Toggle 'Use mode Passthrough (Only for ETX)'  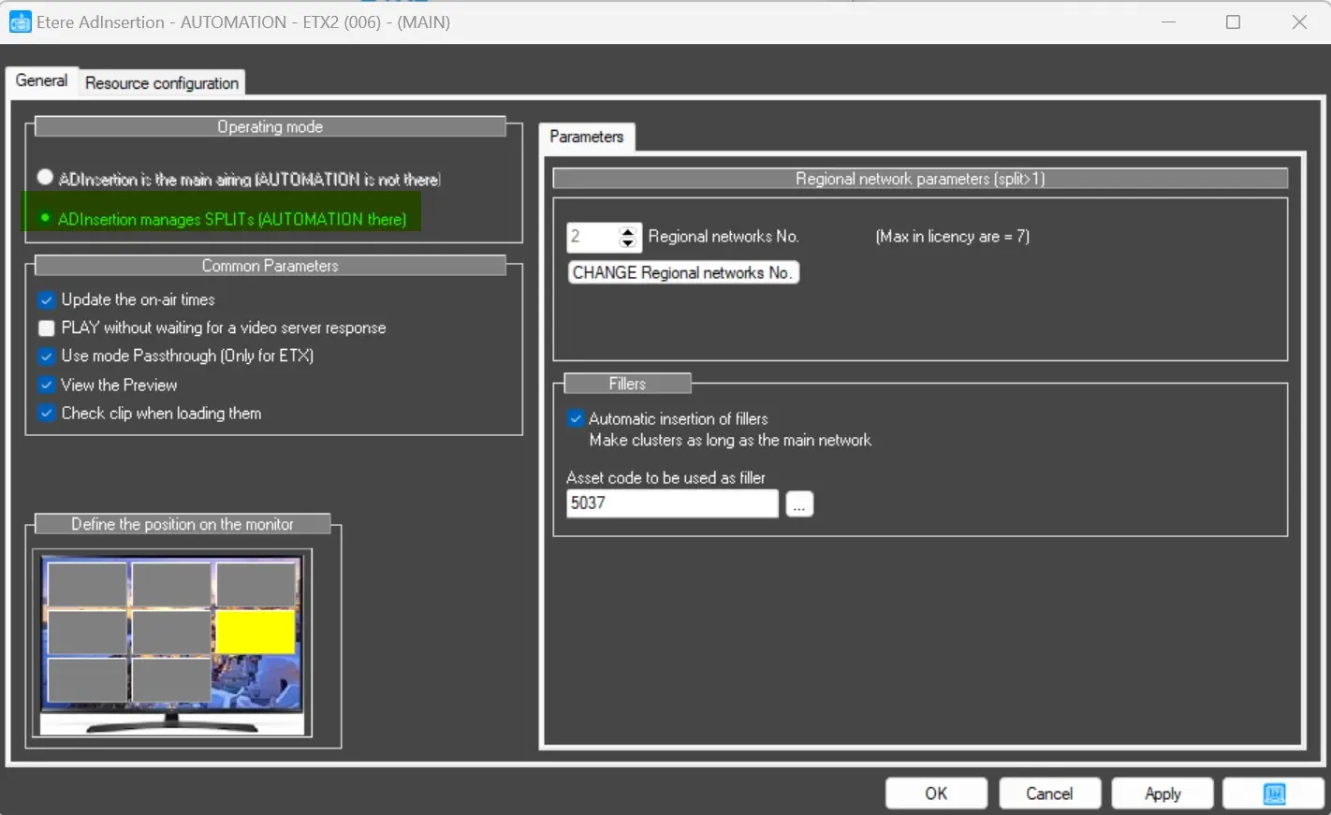tap(47, 357)
